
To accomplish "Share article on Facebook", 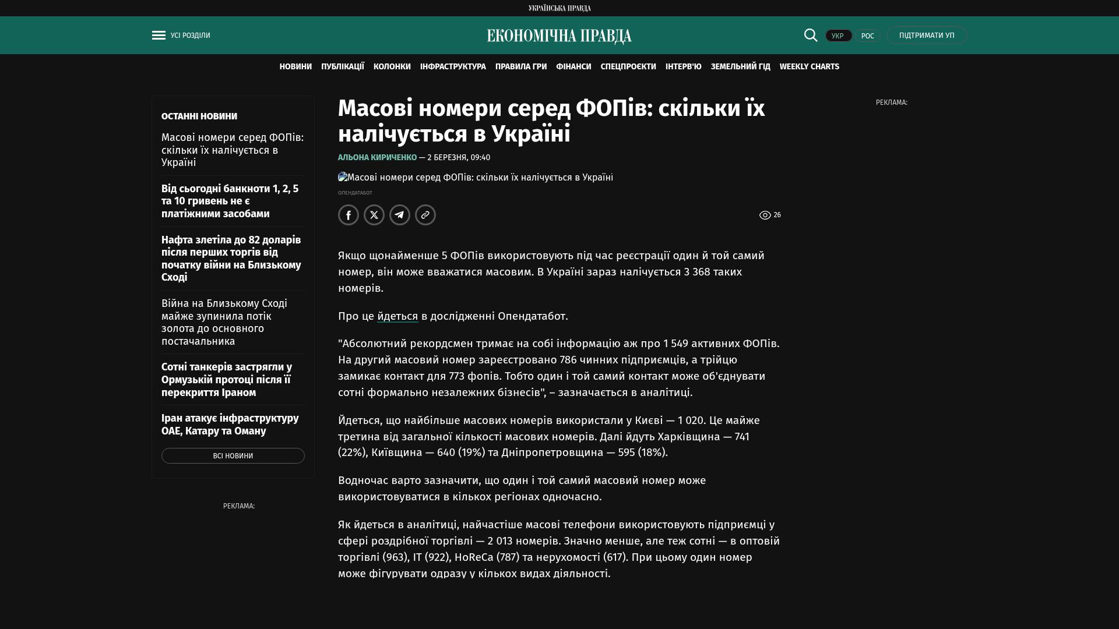I will 349,215.
